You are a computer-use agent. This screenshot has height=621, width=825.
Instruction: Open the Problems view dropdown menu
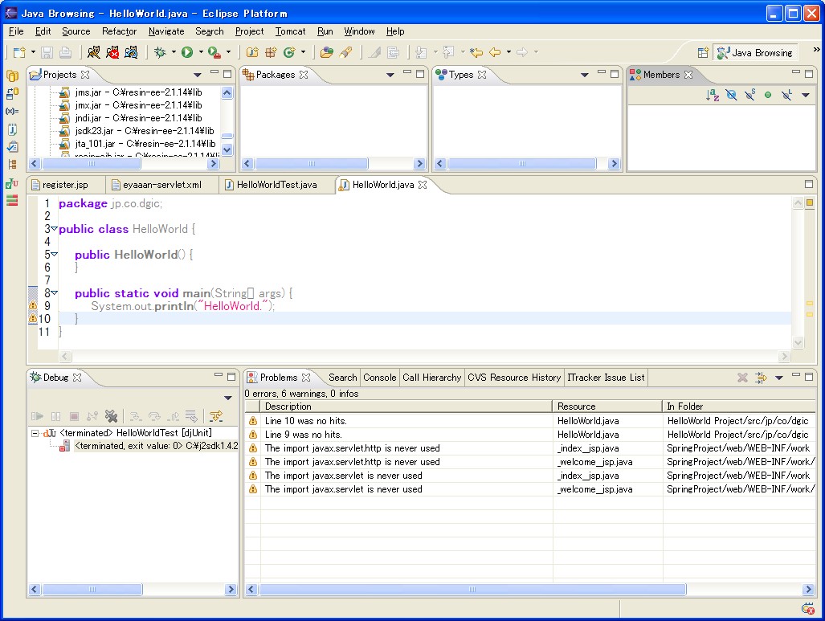pyautogui.click(x=779, y=378)
